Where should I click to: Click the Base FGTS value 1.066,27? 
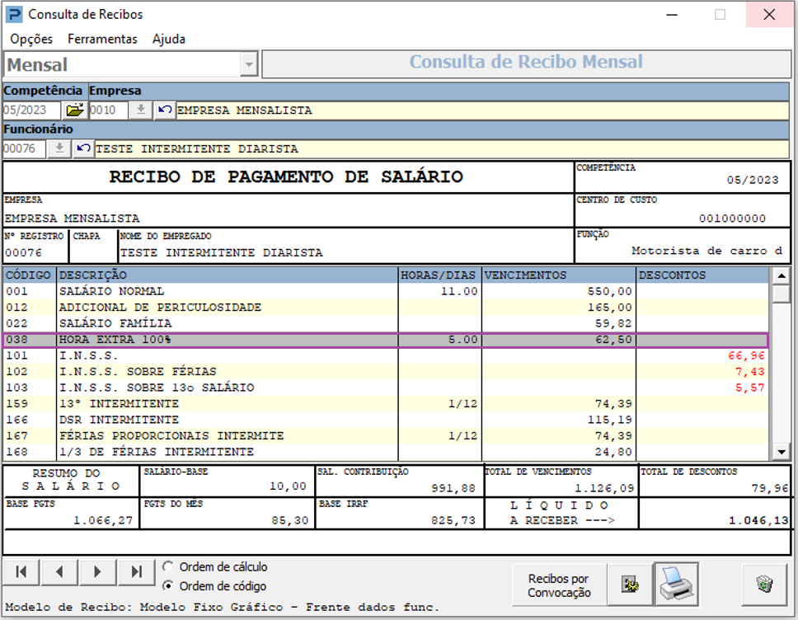(103, 520)
